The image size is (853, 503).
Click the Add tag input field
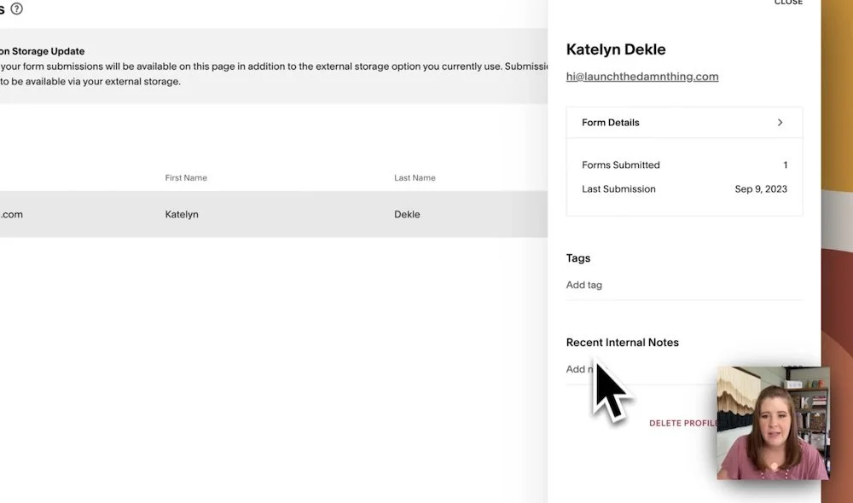[x=684, y=285]
